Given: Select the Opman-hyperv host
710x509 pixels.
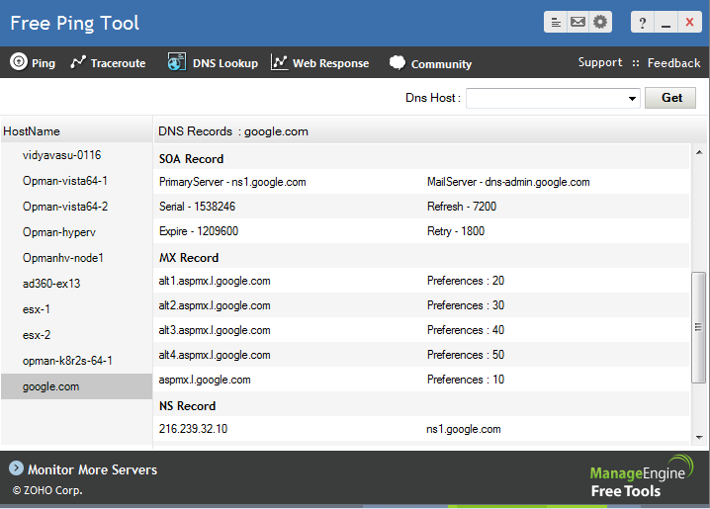Looking at the screenshot, I should (59, 232).
